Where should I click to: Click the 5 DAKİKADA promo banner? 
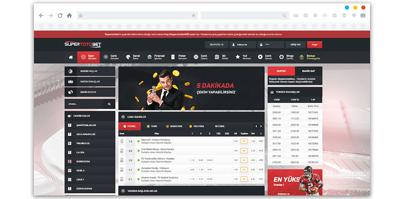(191, 88)
